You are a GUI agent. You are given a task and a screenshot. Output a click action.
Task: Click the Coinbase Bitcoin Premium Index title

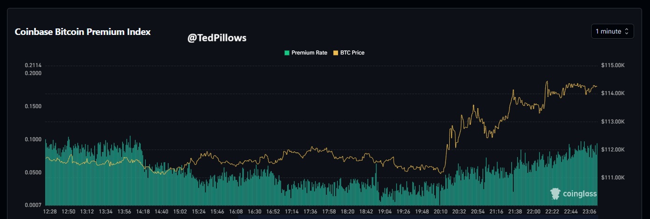83,32
